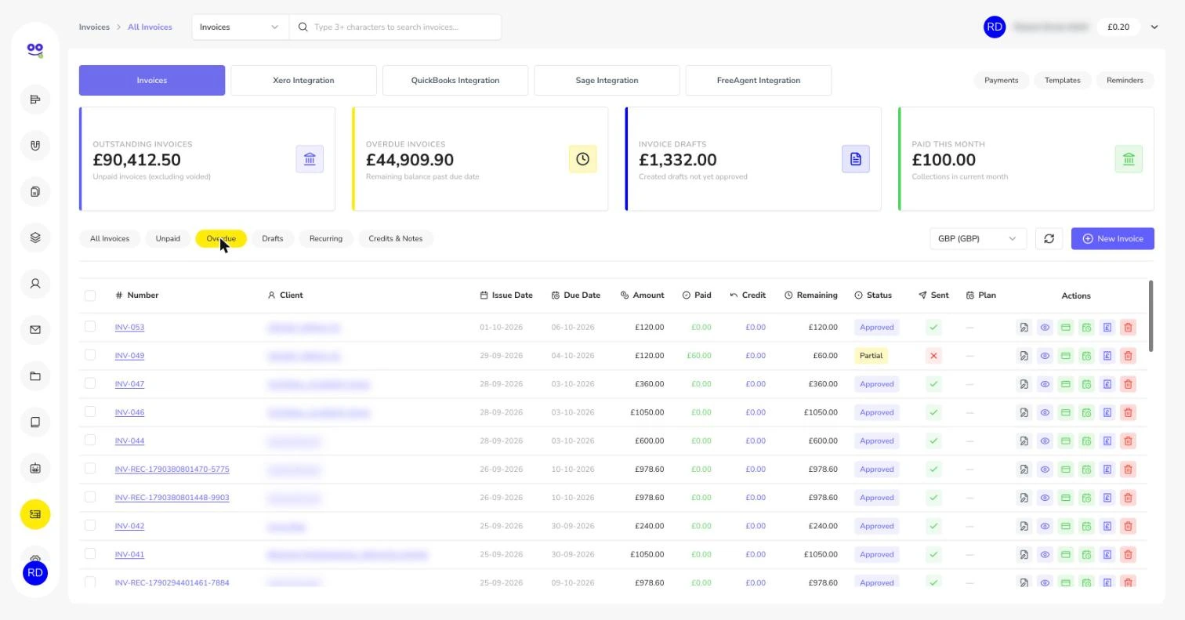Switch to the QuickBooks Integration tab

pyautogui.click(x=455, y=80)
